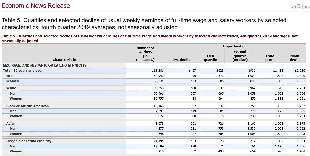This screenshot has width=310, height=156.
Task: Click the Economic News Release heading
Action: (36, 6)
